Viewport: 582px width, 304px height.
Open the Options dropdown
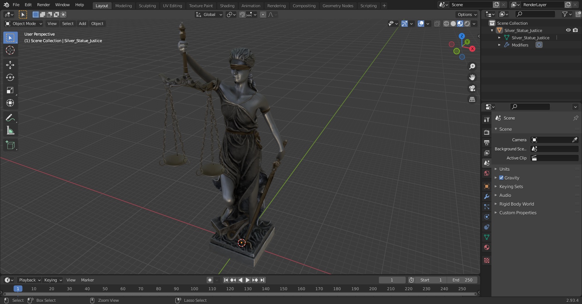pyautogui.click(x=467, y=15)
